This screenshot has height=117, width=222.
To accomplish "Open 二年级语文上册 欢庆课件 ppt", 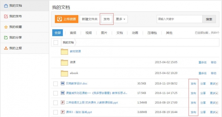I will [x=92, y=102].
